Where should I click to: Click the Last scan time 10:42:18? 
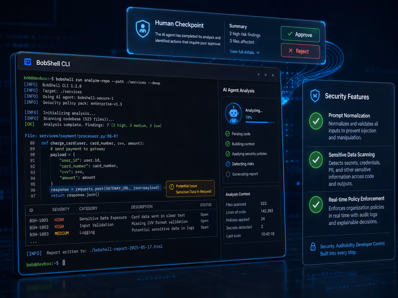[x=268, y=234]
